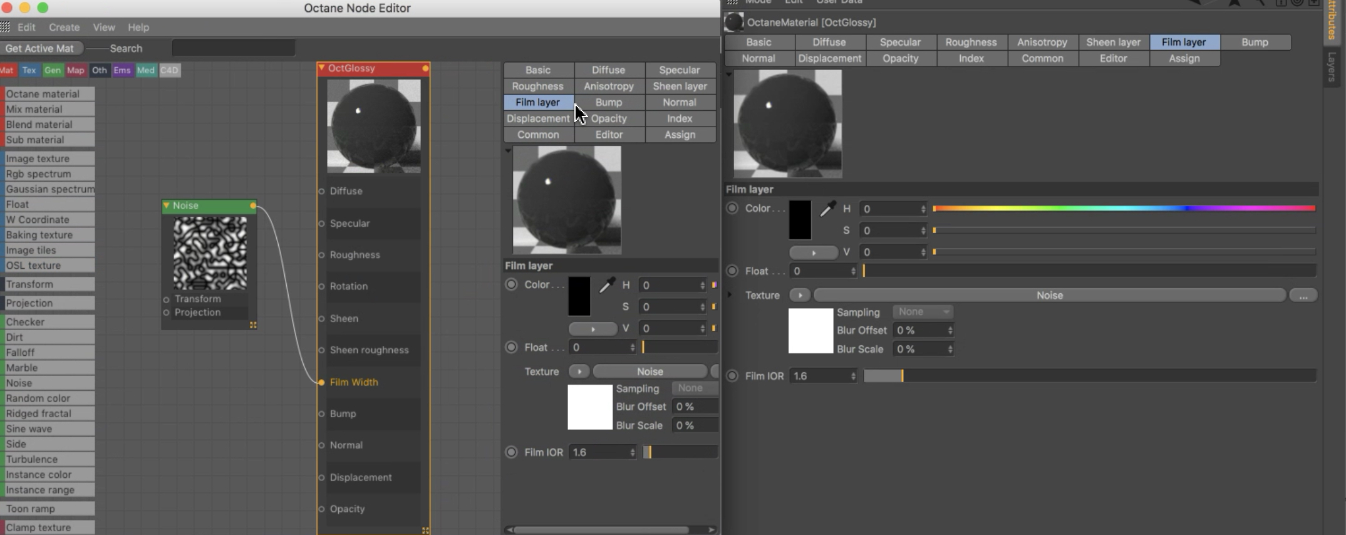1346x535 pixels.
Task: Expand color options arrow in Node Editor
Action: (593, 329)
